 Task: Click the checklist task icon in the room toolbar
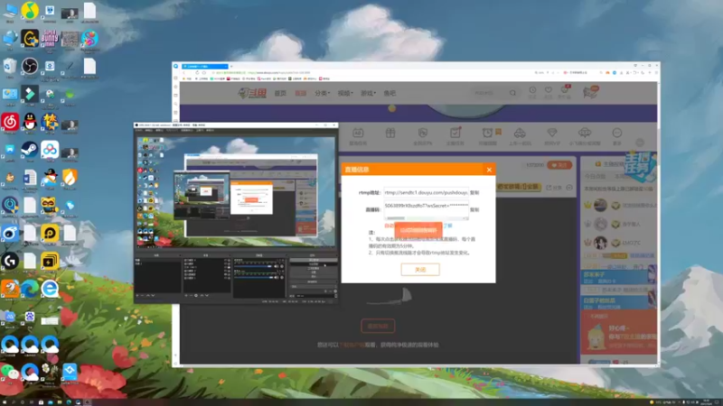click(x=455, y=134)
